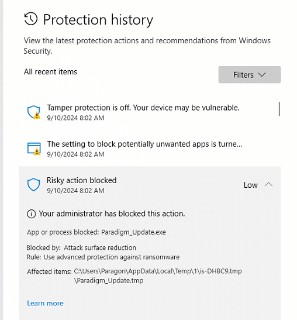The height and width of the screenshot is (320, 297).
Task: Click the potentially unwanted apps window icon
Action: (x=34, y=149)
